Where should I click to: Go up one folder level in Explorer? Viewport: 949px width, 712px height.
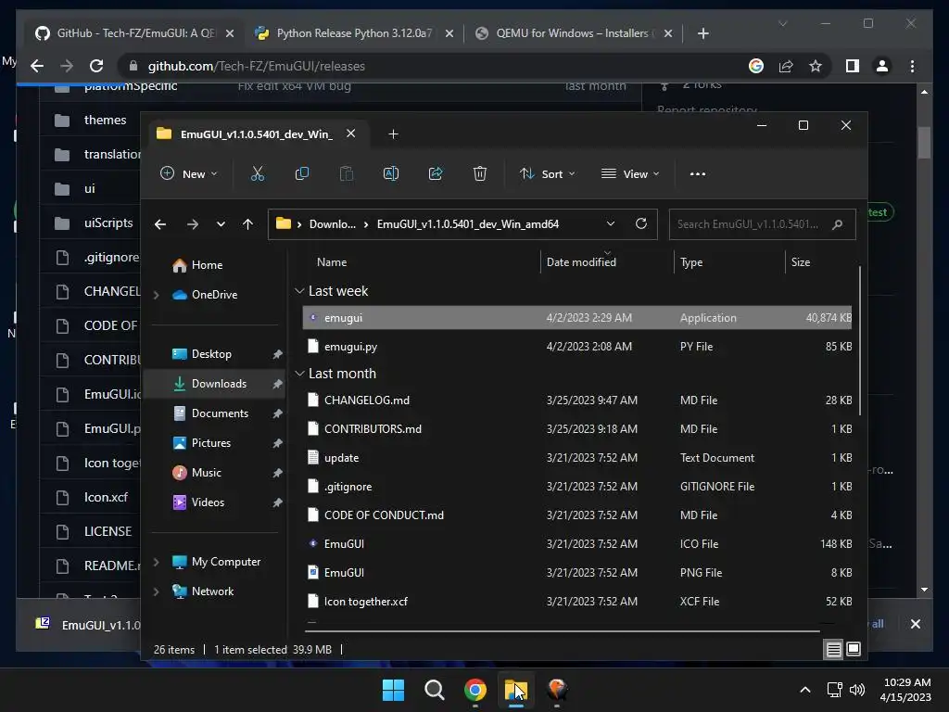click(247, 224)
